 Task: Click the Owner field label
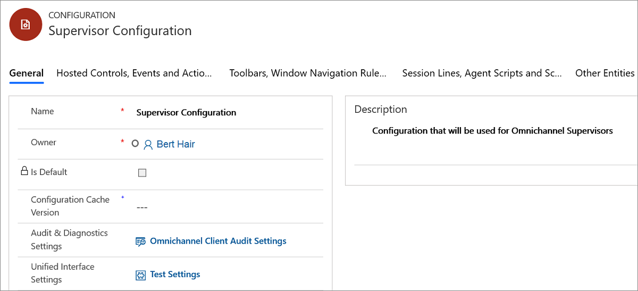click(x=44, y=142)
